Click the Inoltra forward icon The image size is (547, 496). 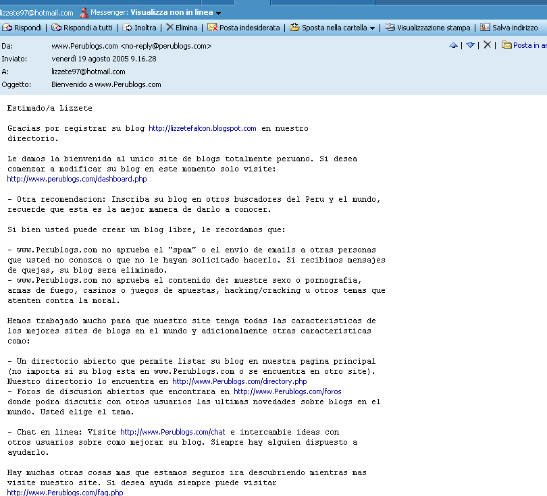point(127,28)
